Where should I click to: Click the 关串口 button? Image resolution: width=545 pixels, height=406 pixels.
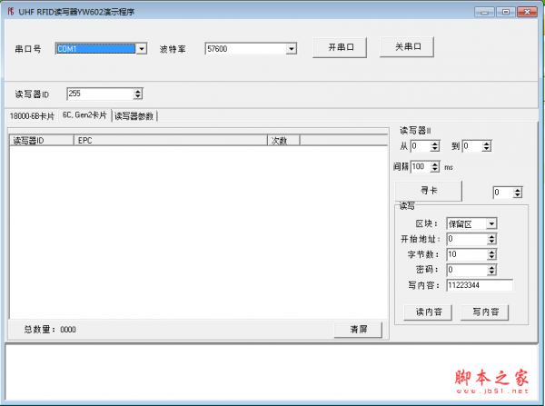point(407,46)
